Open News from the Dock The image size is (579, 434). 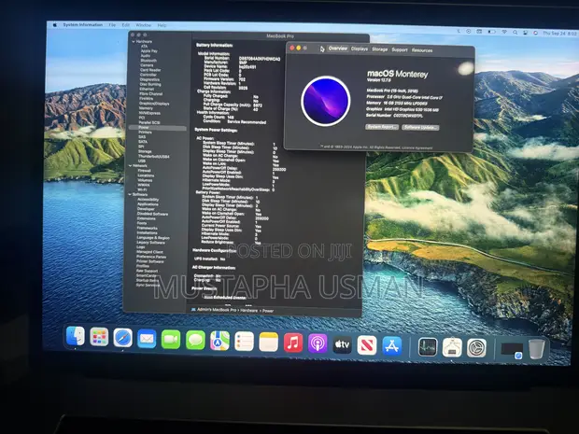point(367,345)
